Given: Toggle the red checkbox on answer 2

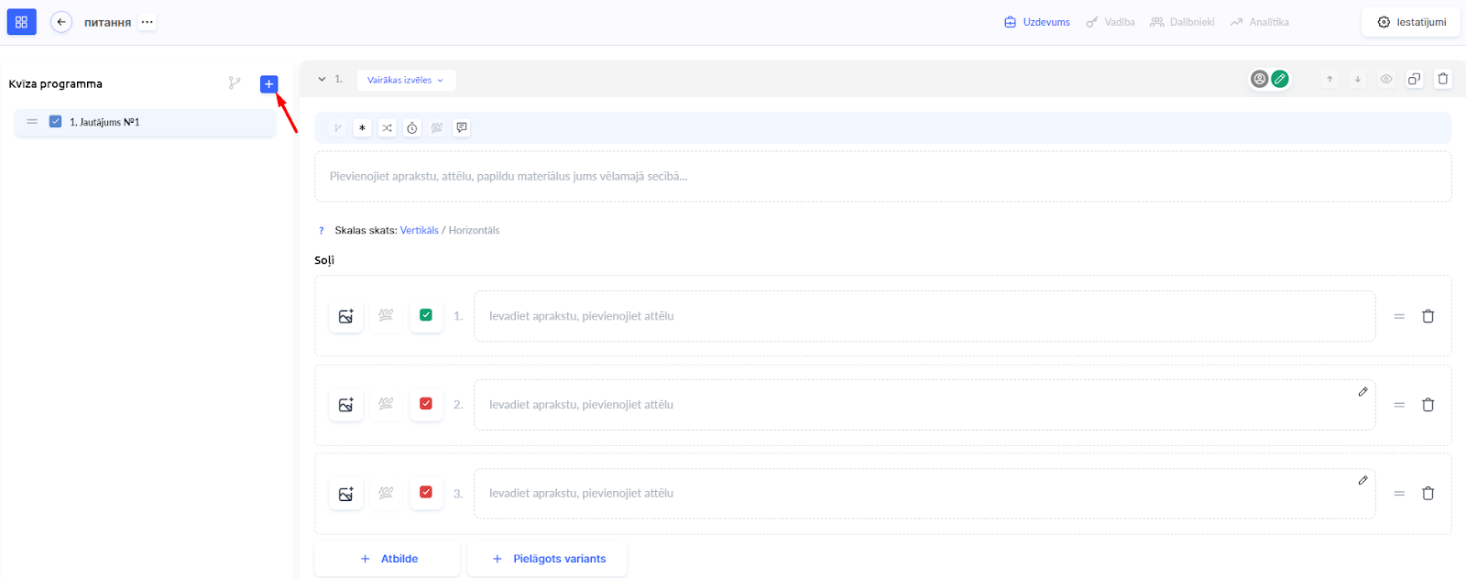Looking at the screenshot, I should coord(426,404).
